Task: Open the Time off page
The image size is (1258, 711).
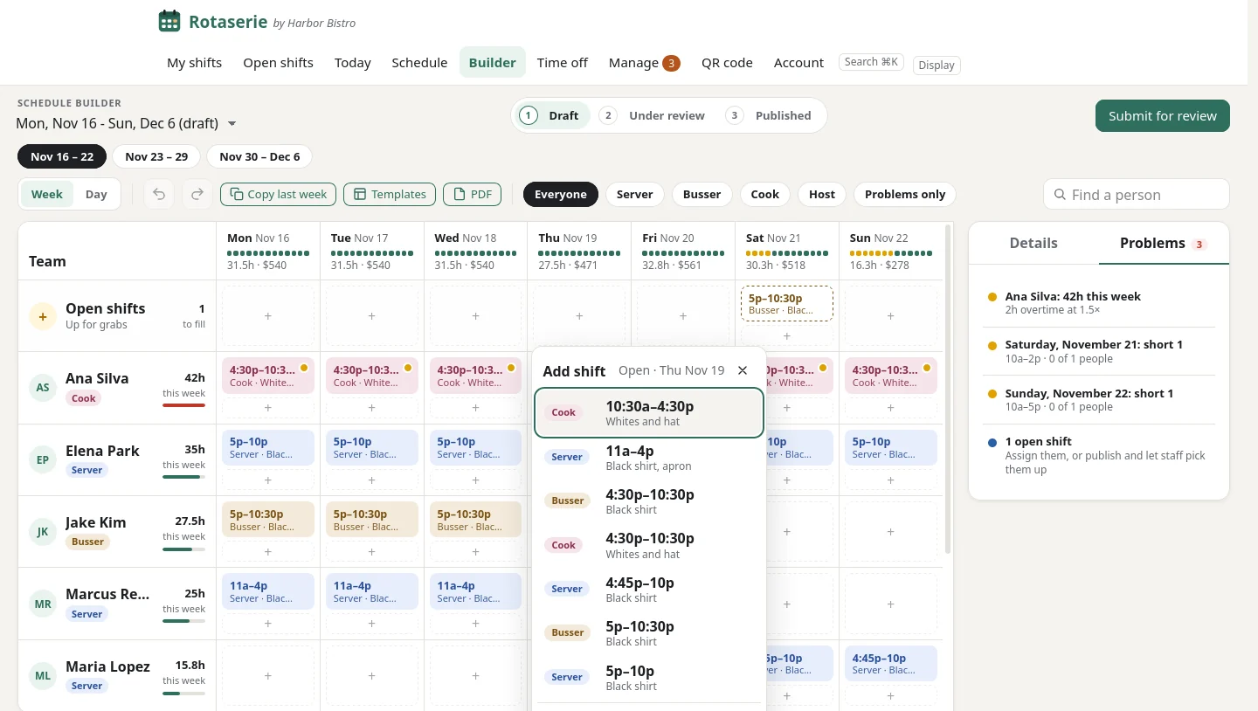Action: tap(563, 62)
